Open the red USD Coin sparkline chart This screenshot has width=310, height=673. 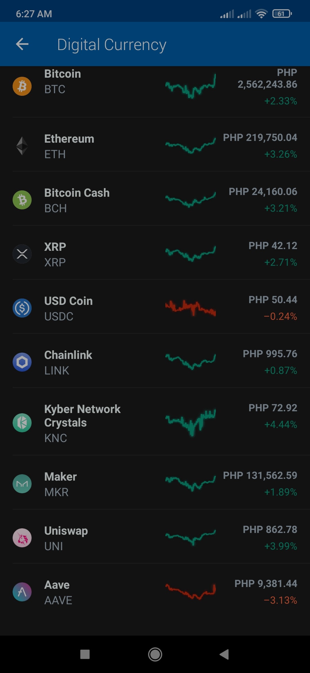[x=191, y=308]
